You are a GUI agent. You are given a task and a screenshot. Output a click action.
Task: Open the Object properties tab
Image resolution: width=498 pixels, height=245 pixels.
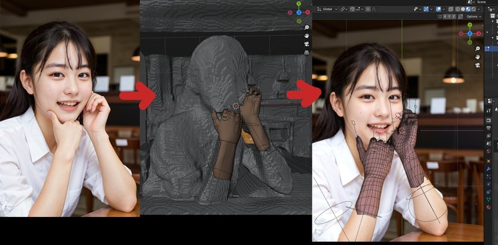489,161
